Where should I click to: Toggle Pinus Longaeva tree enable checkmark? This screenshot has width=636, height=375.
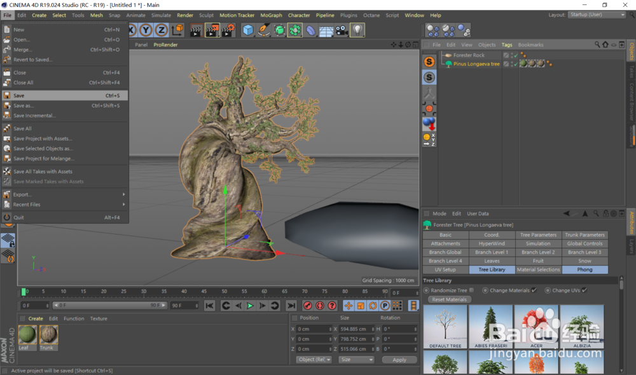pyautogui.click(x=516, y=64)
